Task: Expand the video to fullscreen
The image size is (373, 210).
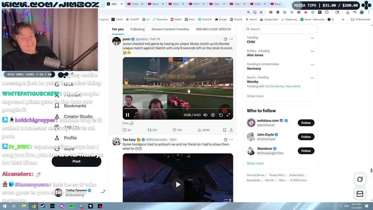Action: (x=228, y=115)
